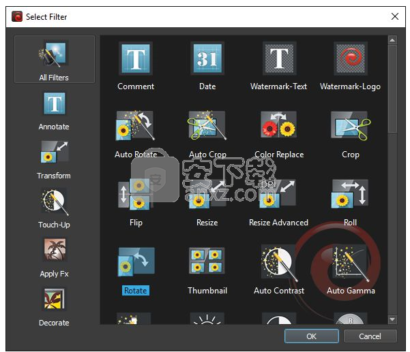Choose the Roll filter icon
This screenshot has height=352, width=410.
(x=350, y=195)
